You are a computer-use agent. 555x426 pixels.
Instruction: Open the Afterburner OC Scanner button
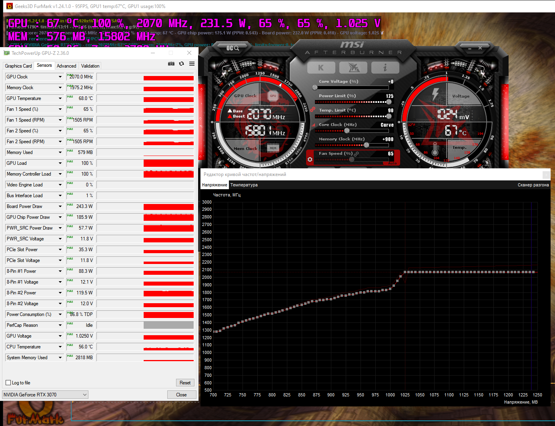point(232,48)
